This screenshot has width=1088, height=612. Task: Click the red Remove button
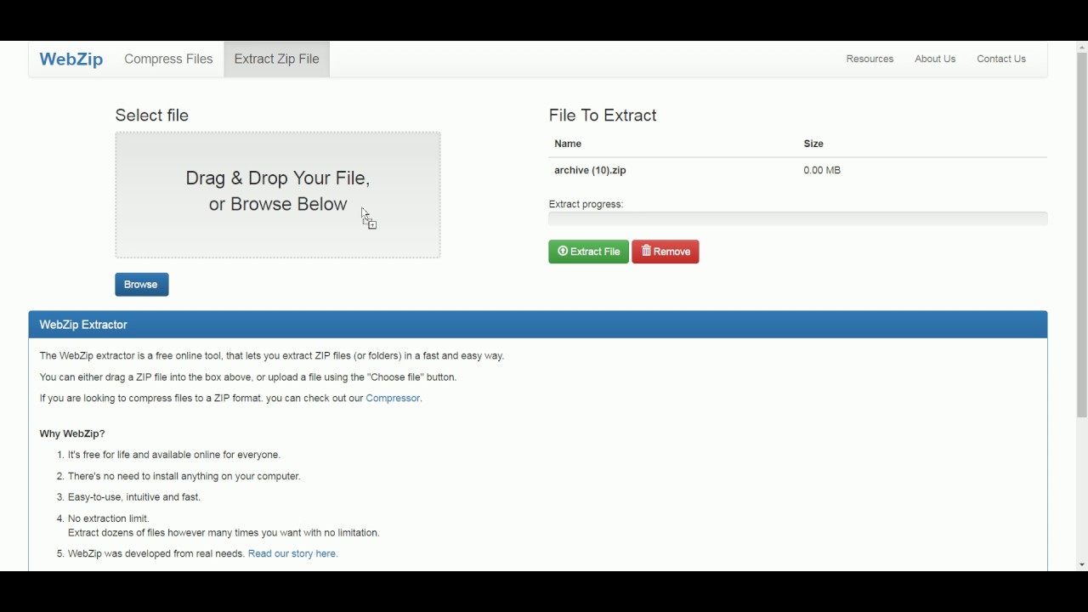pyautogui.click(x=665, y=252)
